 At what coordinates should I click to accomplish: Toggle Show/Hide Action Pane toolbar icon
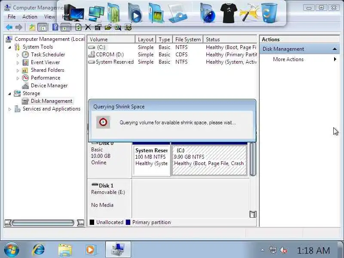65,28
